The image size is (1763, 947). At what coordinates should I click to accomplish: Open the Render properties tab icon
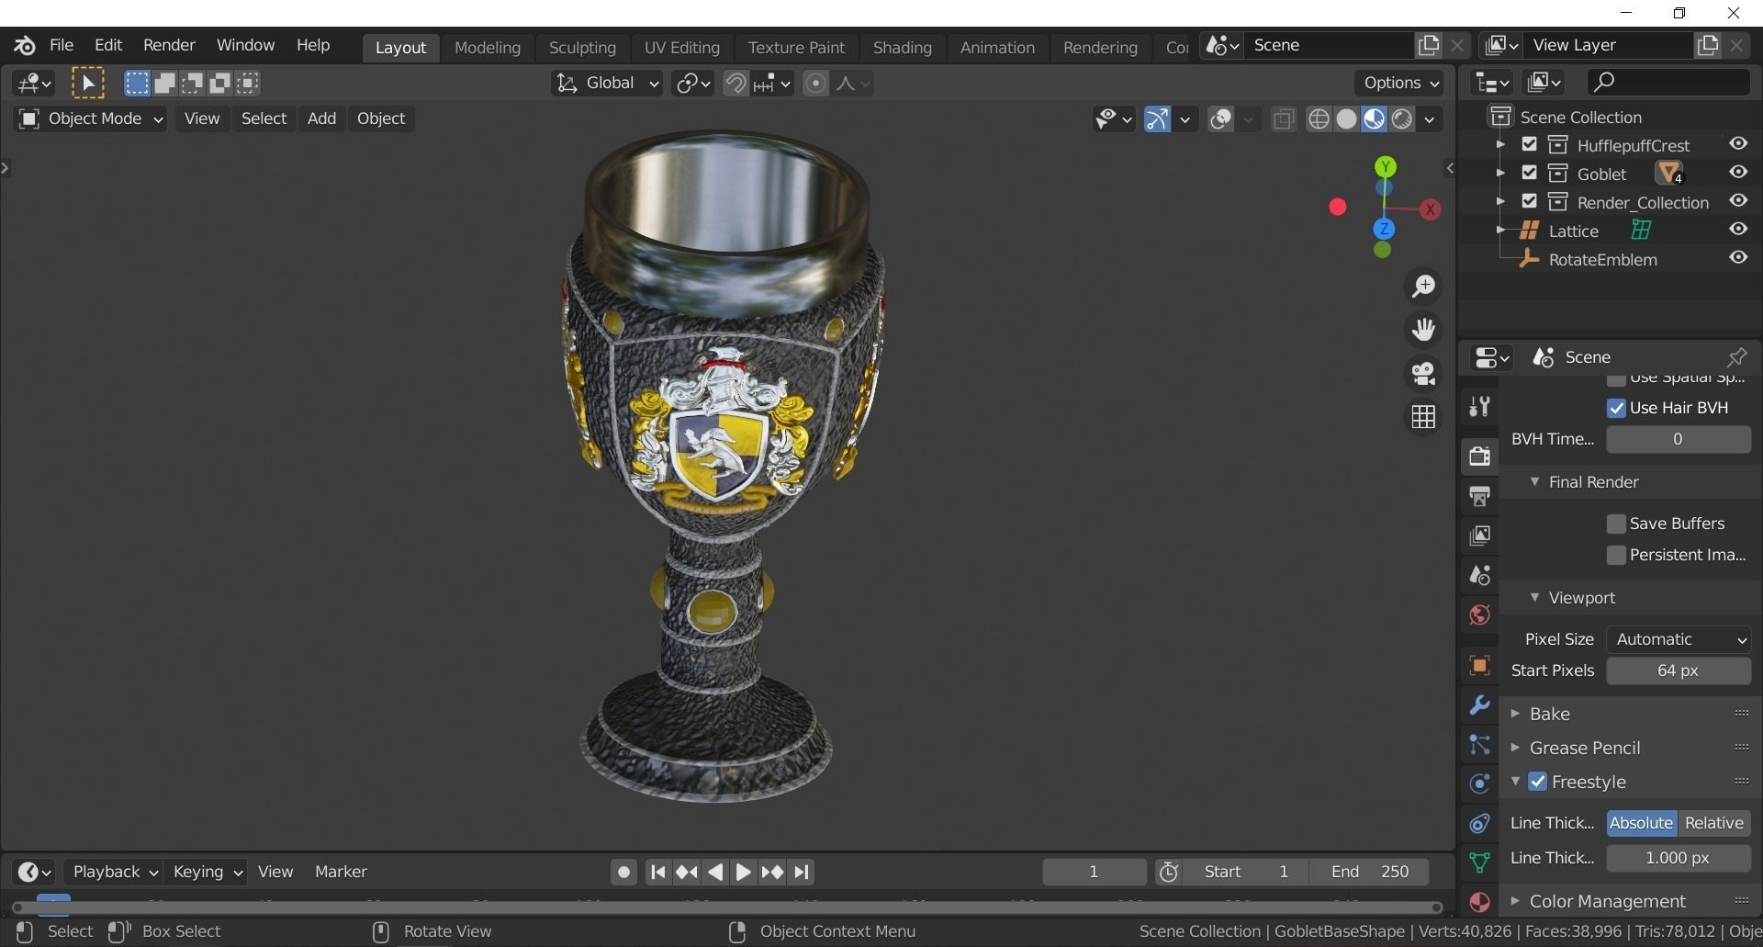(x=1479, y=456)
